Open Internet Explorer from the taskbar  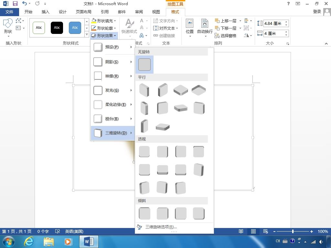[x=28, y=242]
